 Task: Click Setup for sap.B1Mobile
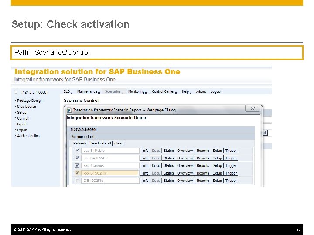pyautogui.click(x=217, y=151)
